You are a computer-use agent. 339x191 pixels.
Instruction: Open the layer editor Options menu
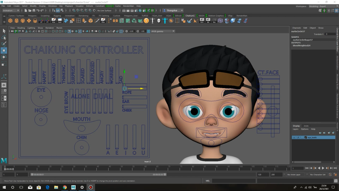pos(305,129)
